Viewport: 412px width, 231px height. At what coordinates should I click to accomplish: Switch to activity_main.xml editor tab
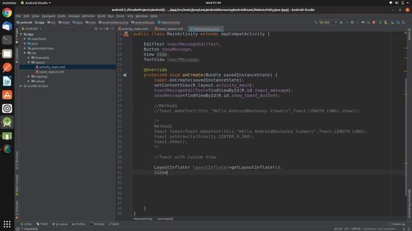pos(135,29)
